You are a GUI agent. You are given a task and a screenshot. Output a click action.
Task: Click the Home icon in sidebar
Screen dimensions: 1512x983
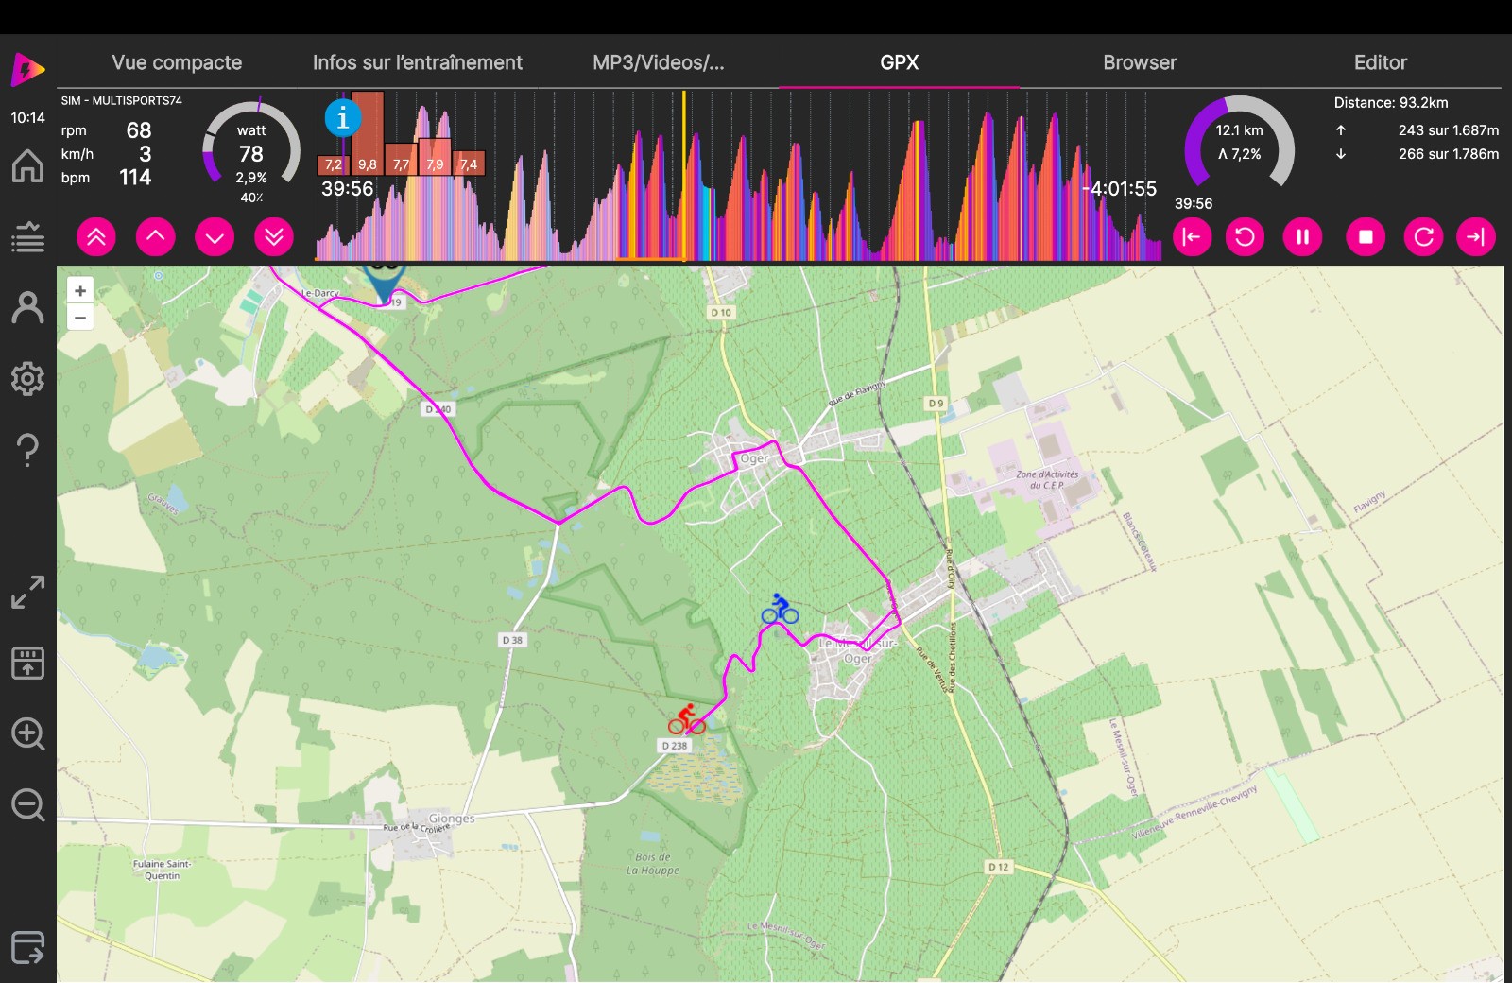[27, 166]
